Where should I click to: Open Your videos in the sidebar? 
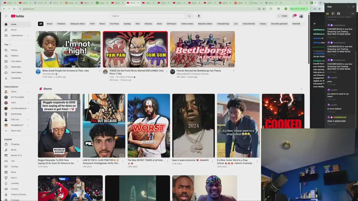click(x=17, y=61)
